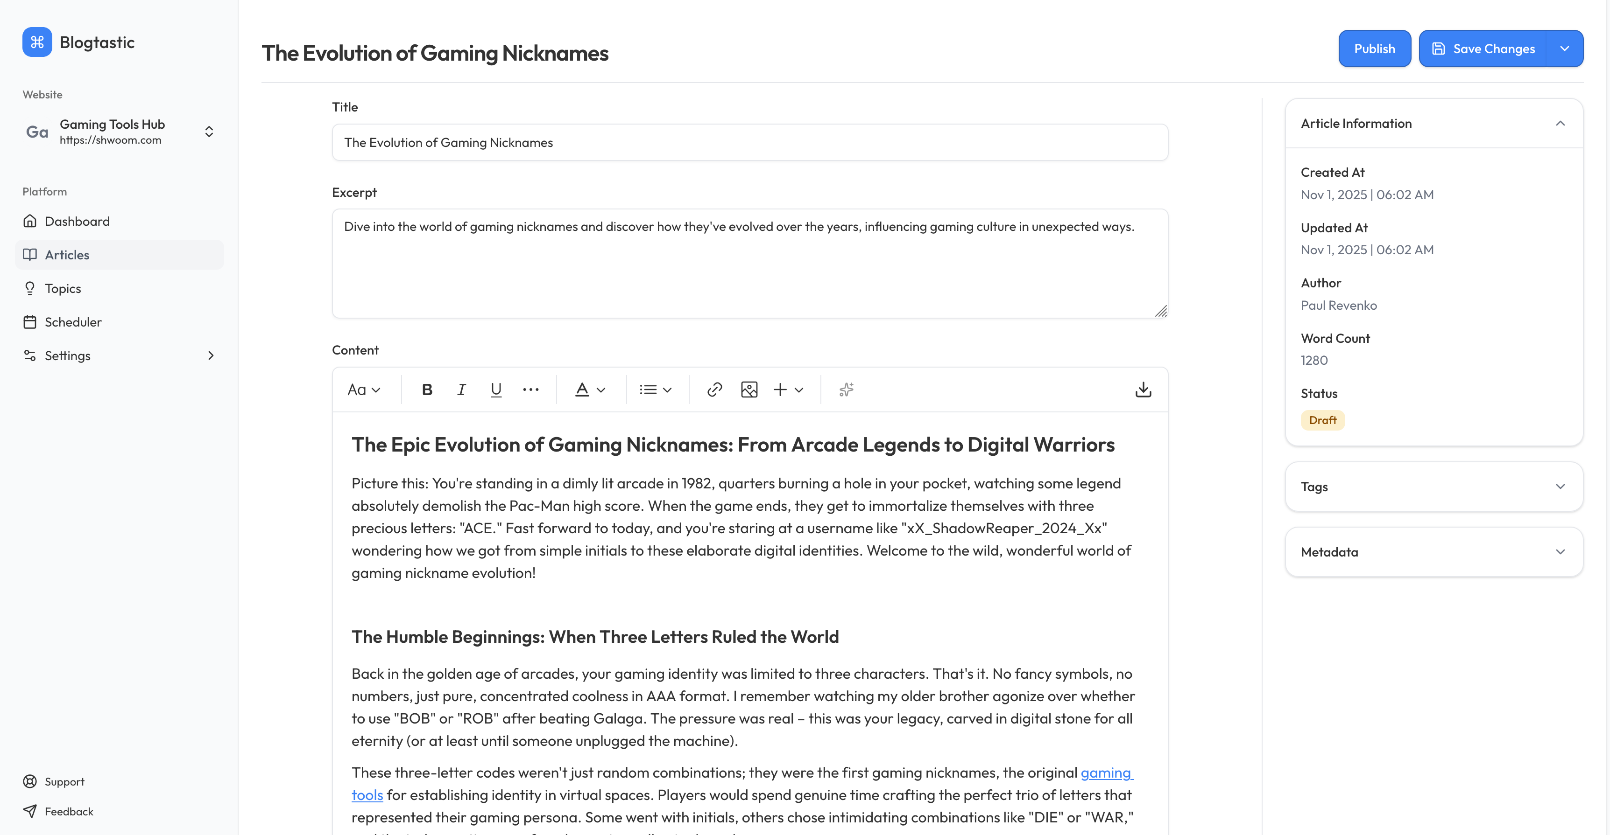1610x835 pixels.
Task: Click the insert link icon
Action: (714, 390)
